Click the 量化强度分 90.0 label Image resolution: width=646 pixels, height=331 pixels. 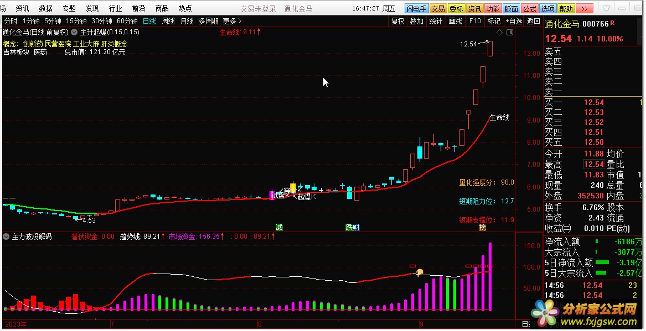pyautogui.click(x=487, y=182)
